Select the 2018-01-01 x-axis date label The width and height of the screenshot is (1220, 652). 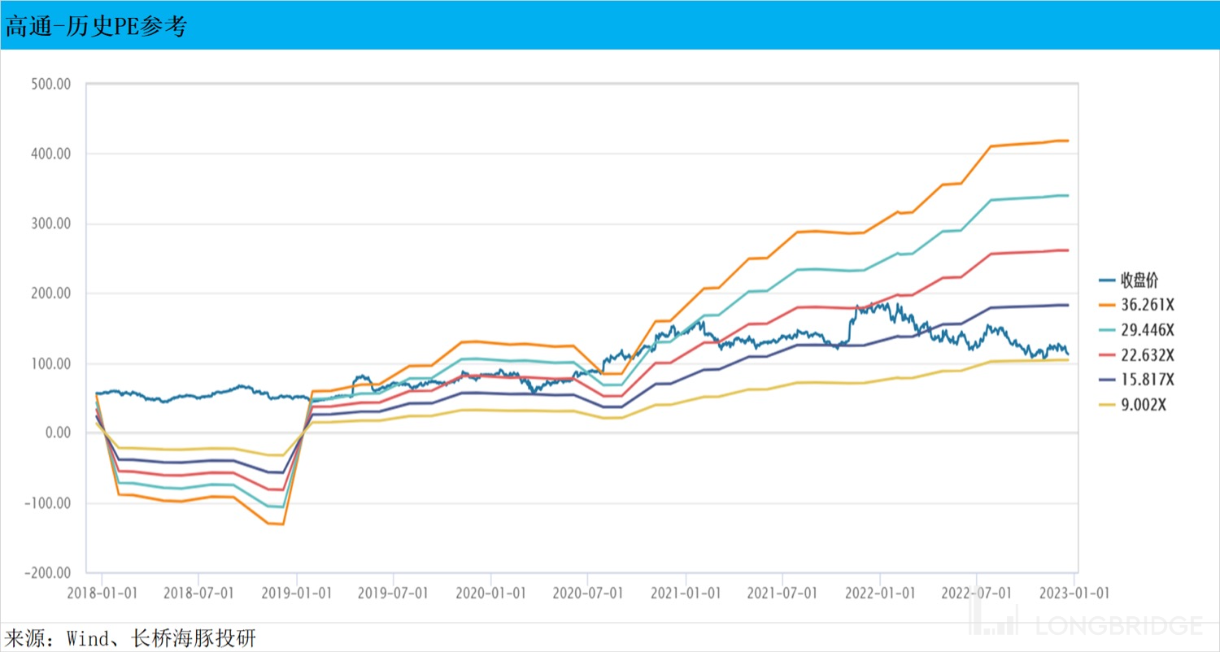pyautogui.click(x=102, y=593)
